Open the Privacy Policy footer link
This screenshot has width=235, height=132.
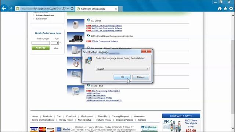(x=66, y=120)
